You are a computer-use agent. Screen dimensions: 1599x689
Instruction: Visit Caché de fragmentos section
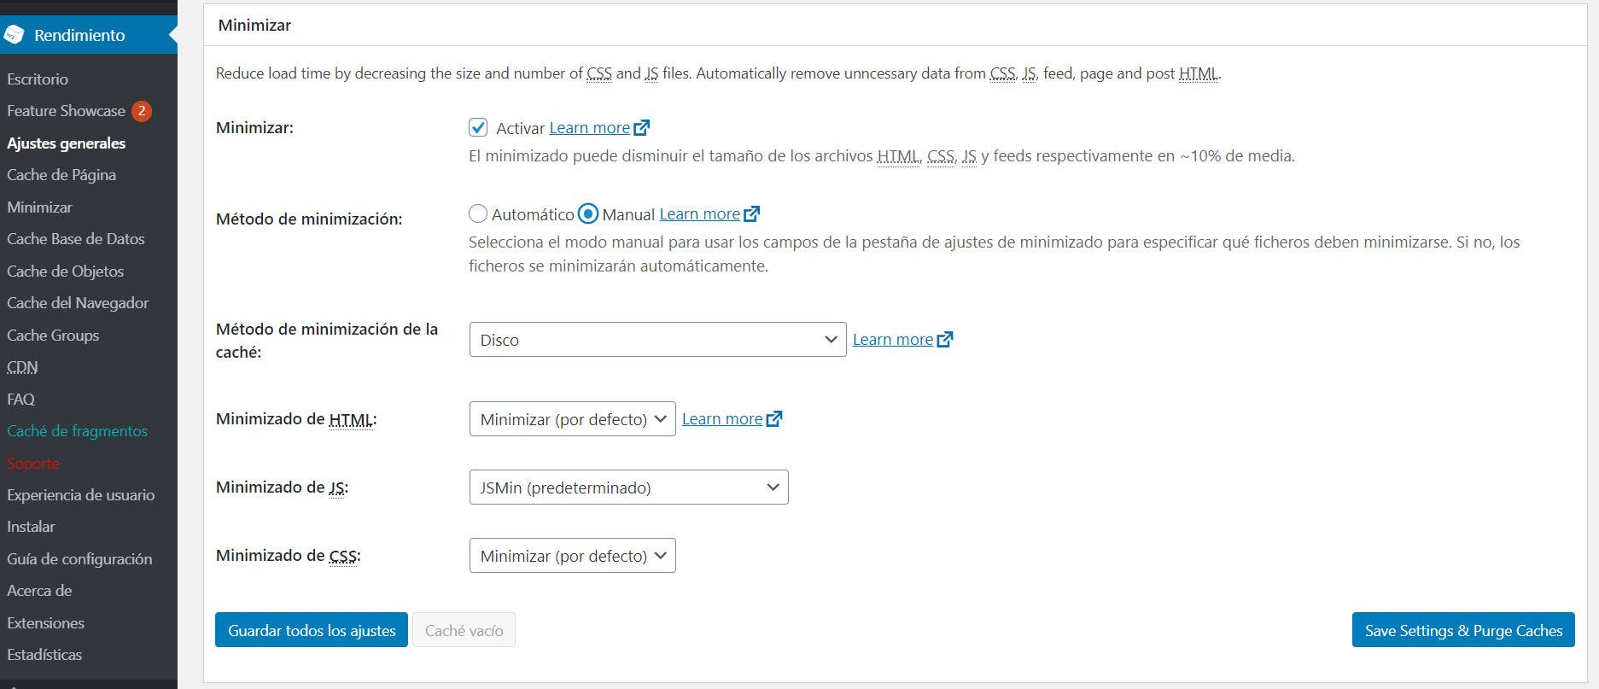coord(77,430)
